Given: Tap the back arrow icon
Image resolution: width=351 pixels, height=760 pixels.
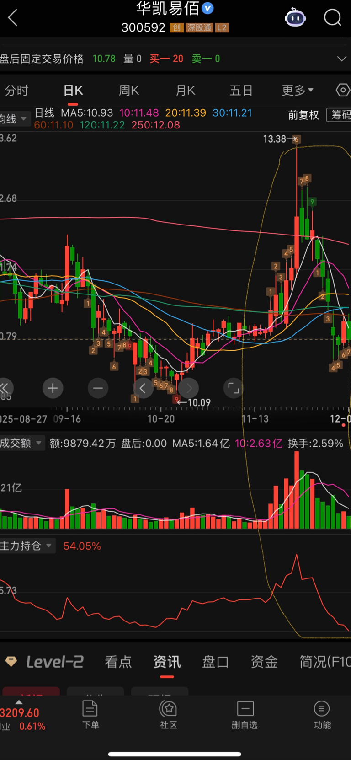Looking at the screenshot, I should pos(13,18).
